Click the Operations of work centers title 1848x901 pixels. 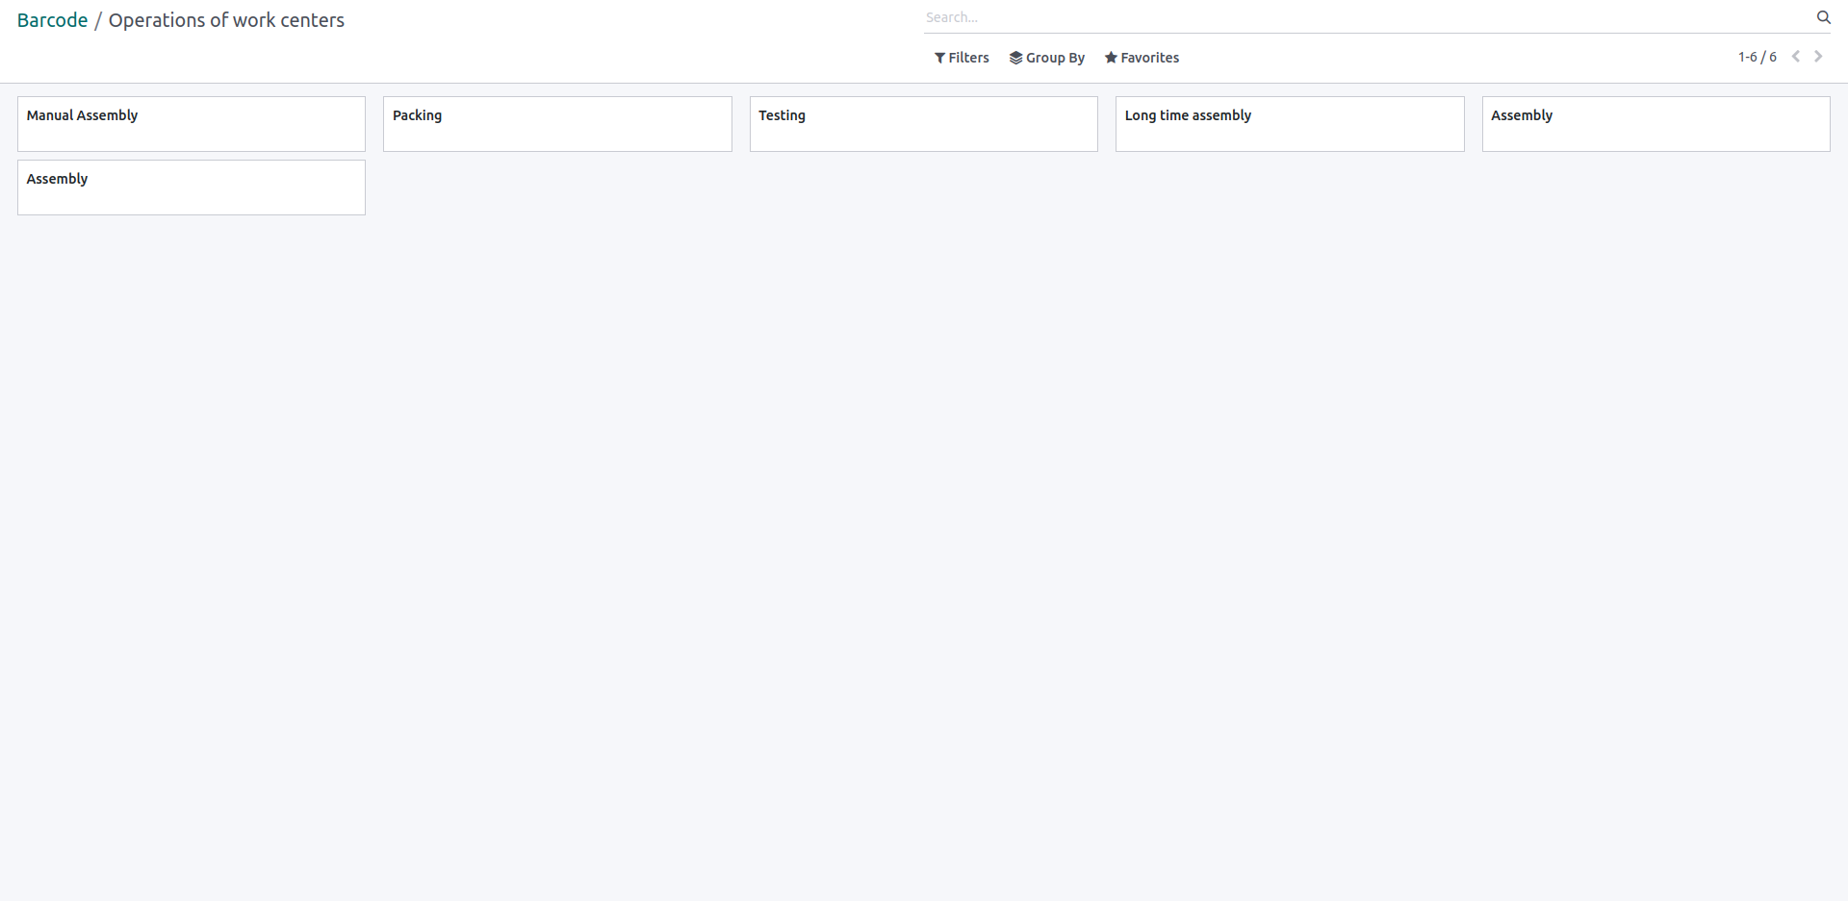(226, 20)
